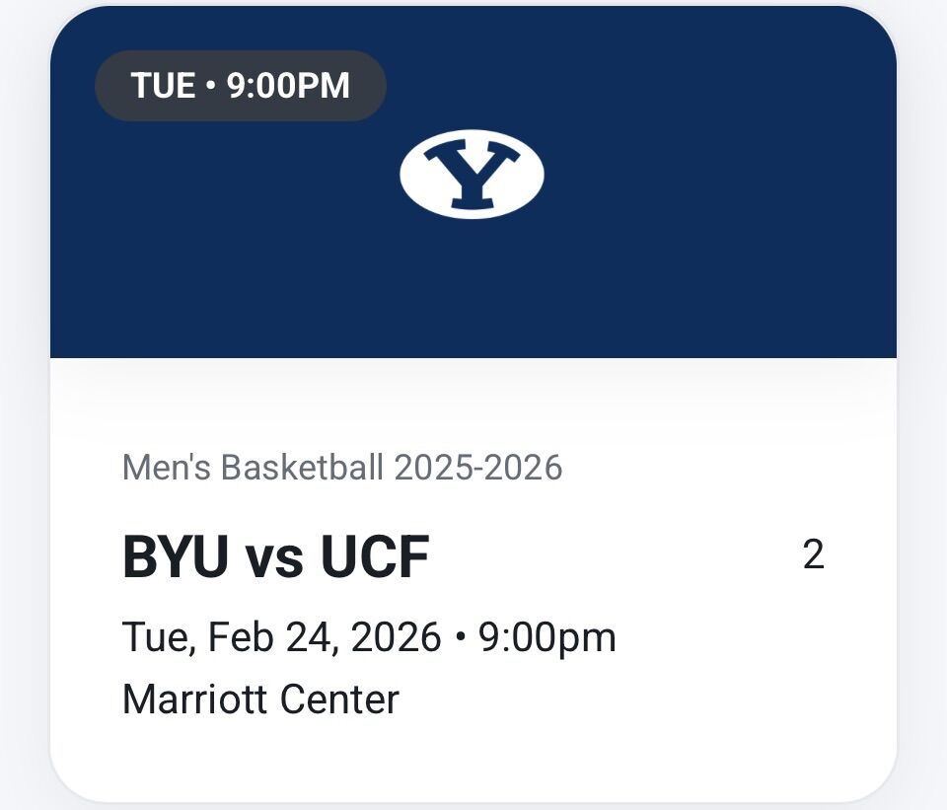This screenshot has height=810, width=947.
Task: Open the "BYU vs UCF" event details
Action: pyautogui.click(x=275, y=554)
